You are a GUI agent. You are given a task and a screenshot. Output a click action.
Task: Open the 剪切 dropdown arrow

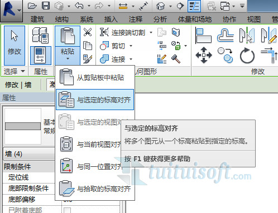click(131, 46)
